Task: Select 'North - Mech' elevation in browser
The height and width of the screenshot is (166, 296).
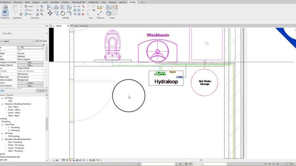Action: point(14,110)
